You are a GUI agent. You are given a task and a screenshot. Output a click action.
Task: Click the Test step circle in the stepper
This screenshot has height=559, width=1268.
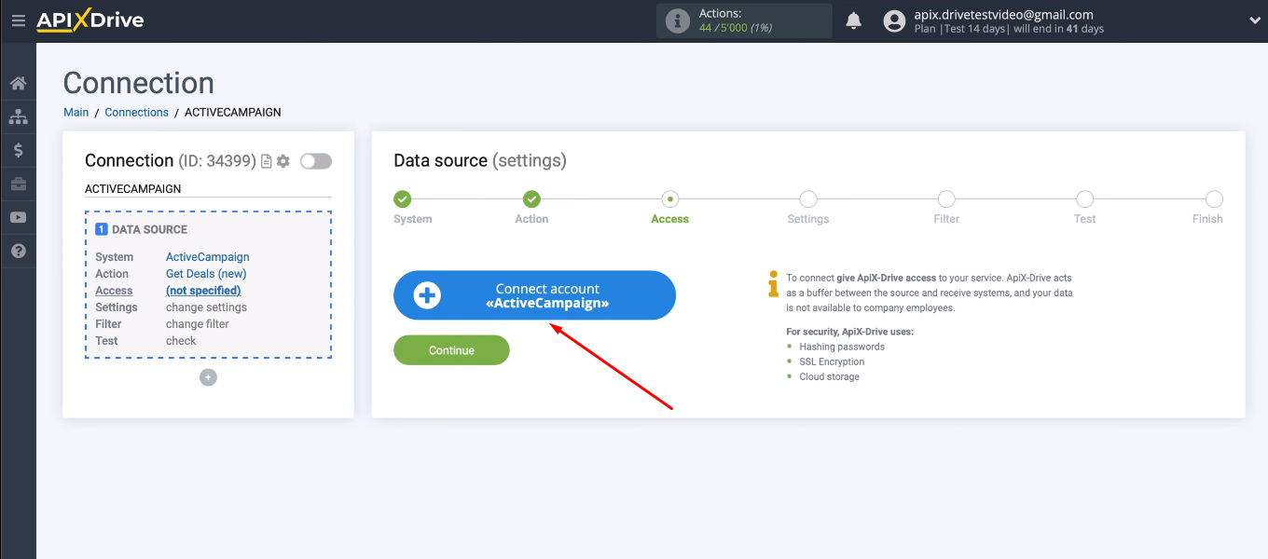[x=1084, y=198]
